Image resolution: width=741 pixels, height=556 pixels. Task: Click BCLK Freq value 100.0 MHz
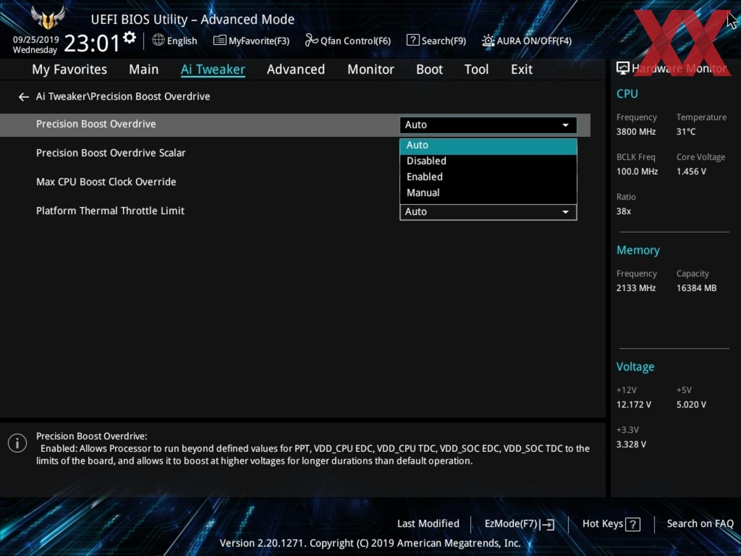[x=637, y=172]
